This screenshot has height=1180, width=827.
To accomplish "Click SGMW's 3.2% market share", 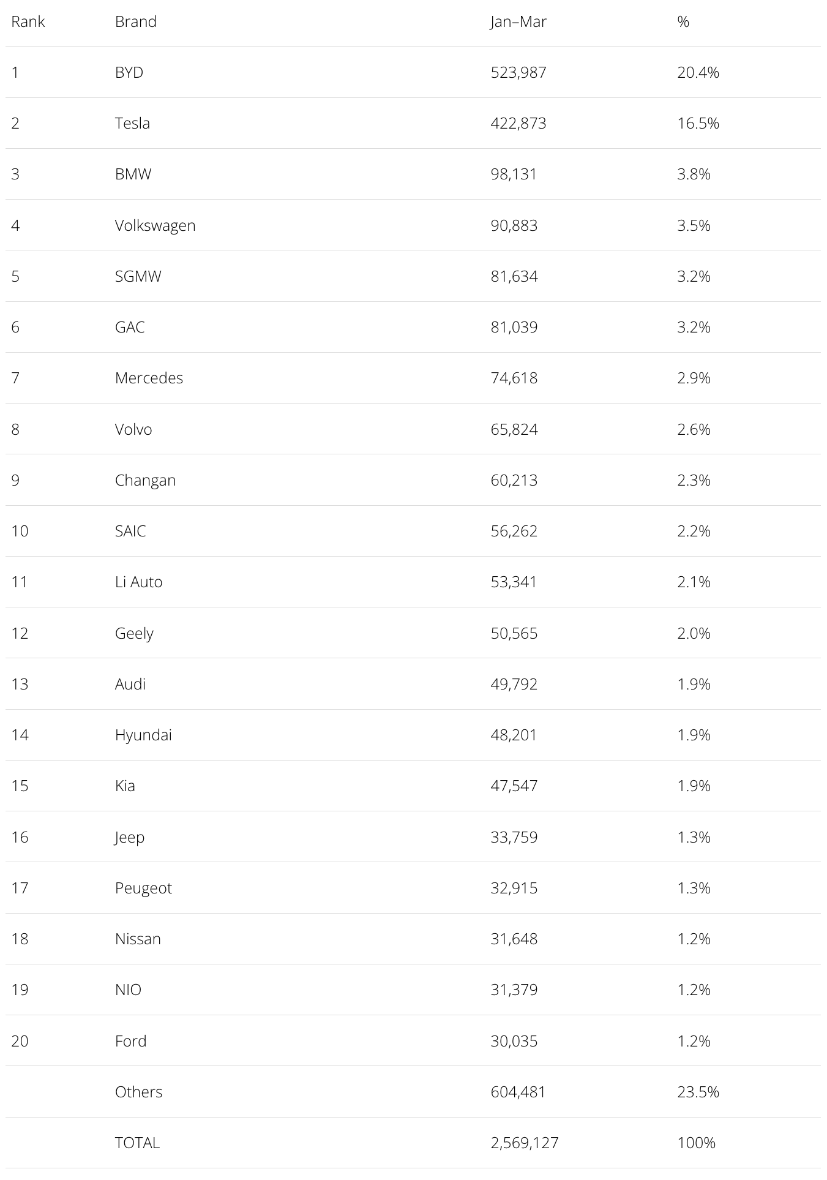I will click(694, 276).
